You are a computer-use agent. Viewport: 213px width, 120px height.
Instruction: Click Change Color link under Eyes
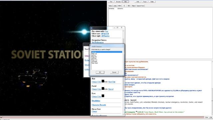pos(97,96)
